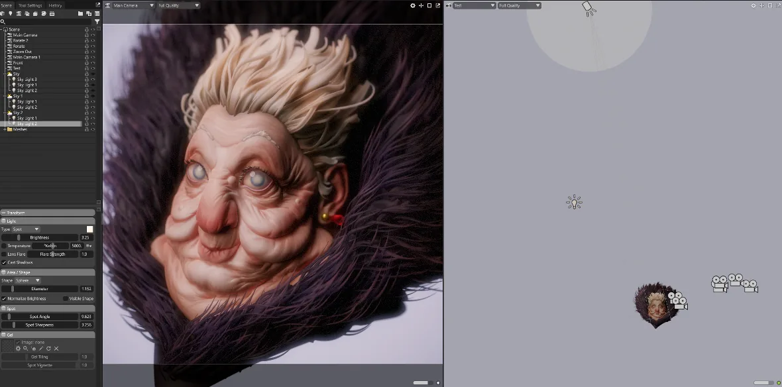The width and height of the screenshot is (782, 387).
Task: Open the Shape dropdown showing Sphere
Action: pyautogui.click(x=27, y=280)
